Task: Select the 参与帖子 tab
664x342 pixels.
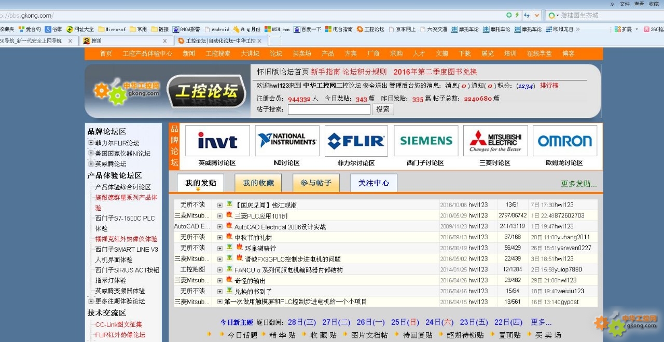Action: [x=316, y=183]
